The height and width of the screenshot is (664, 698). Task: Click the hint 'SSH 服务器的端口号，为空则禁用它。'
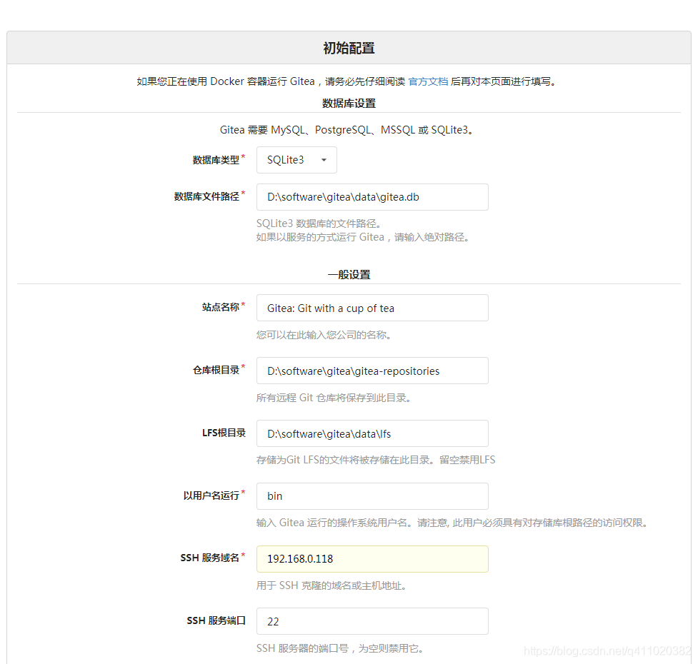339,648
